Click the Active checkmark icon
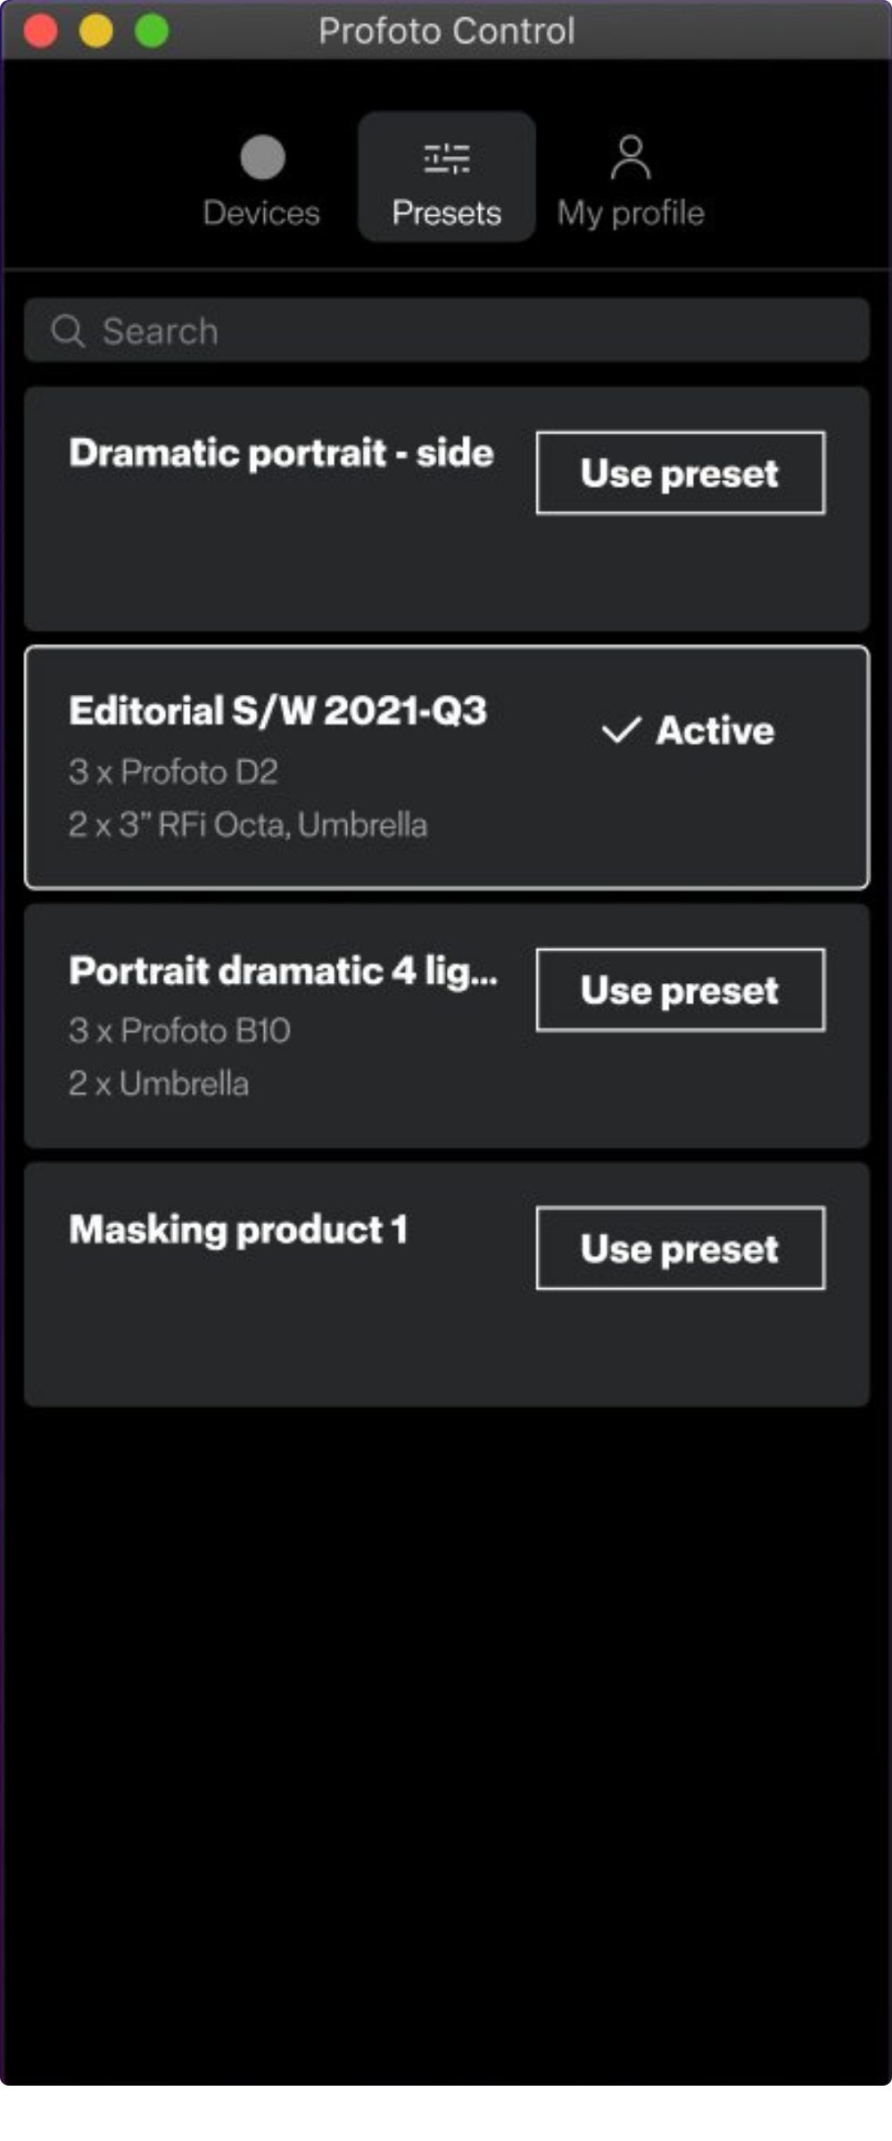892x2141 pixels. pos(621,730)
